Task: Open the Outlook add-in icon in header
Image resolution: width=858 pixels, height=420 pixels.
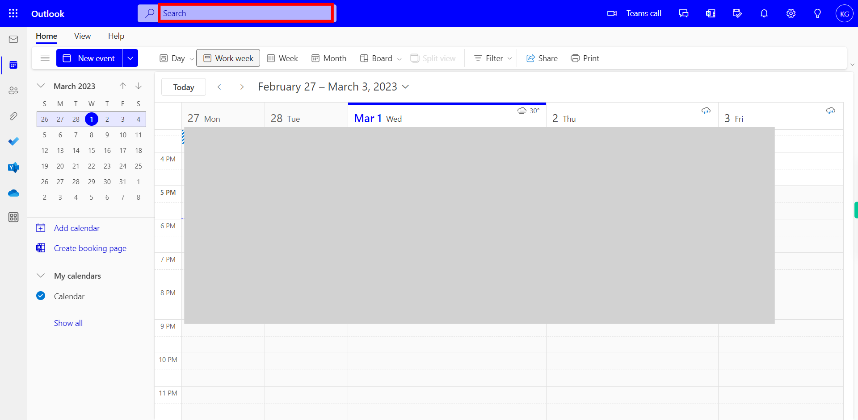Action: tap(711, 13)
